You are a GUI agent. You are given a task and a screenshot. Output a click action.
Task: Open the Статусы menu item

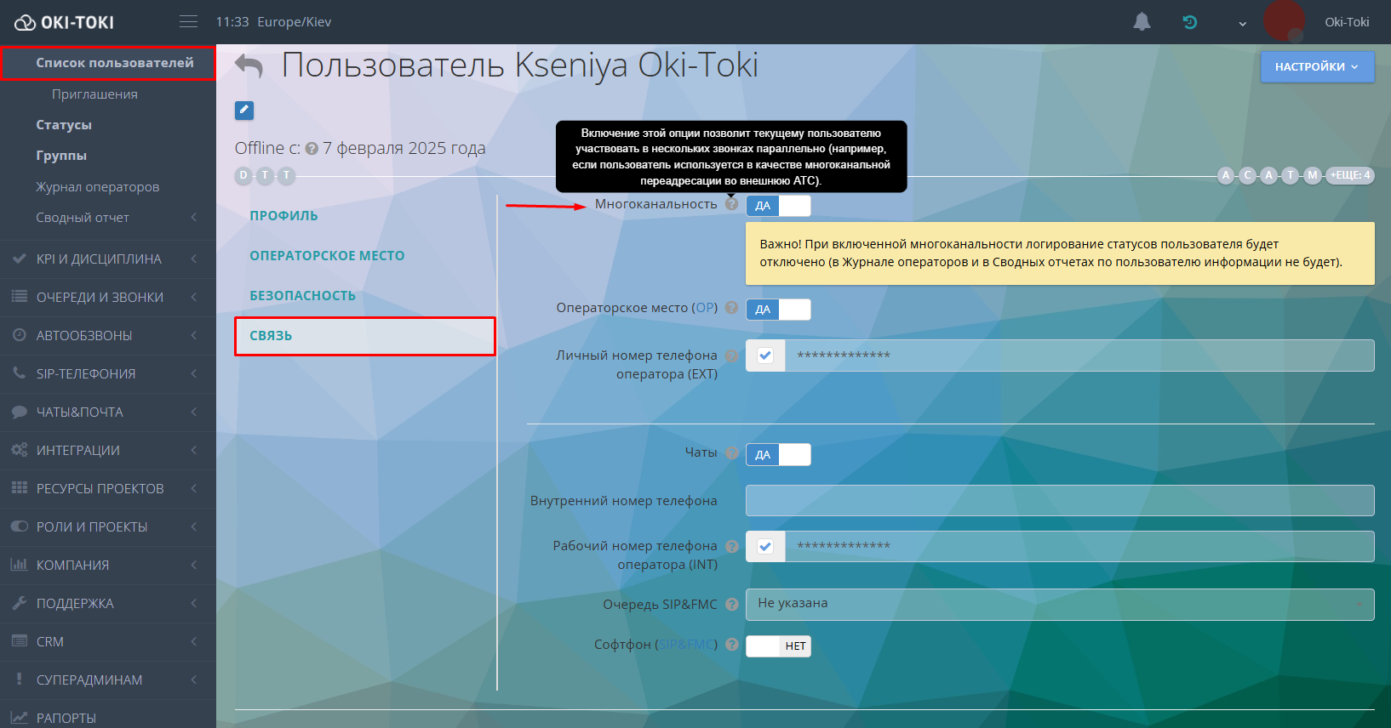pos(64,125)
